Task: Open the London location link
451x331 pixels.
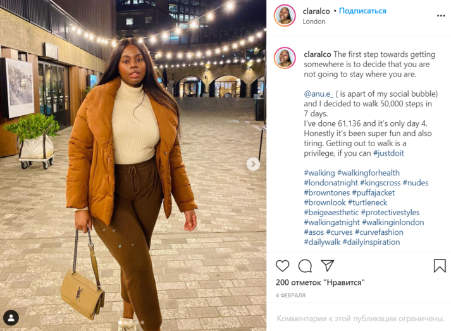Action: [x=314, y=22]
